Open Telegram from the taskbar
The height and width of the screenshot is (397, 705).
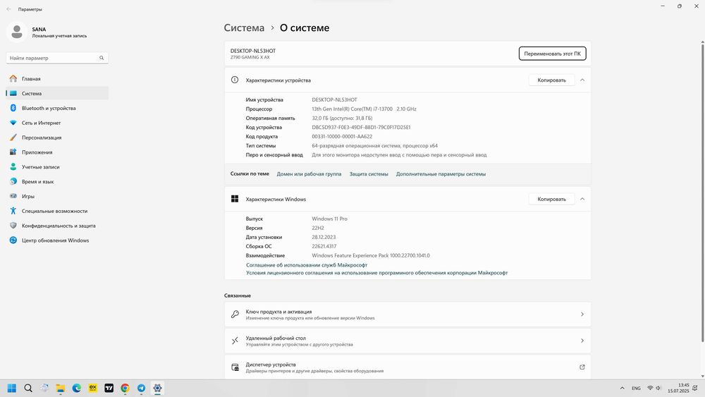click(141, 388)
